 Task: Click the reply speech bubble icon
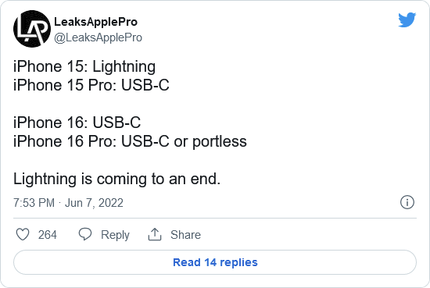point(85,234)
